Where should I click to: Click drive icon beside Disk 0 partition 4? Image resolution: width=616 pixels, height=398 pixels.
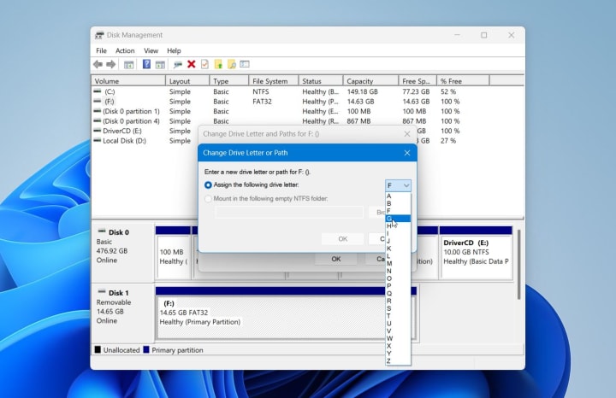[97, 120]
